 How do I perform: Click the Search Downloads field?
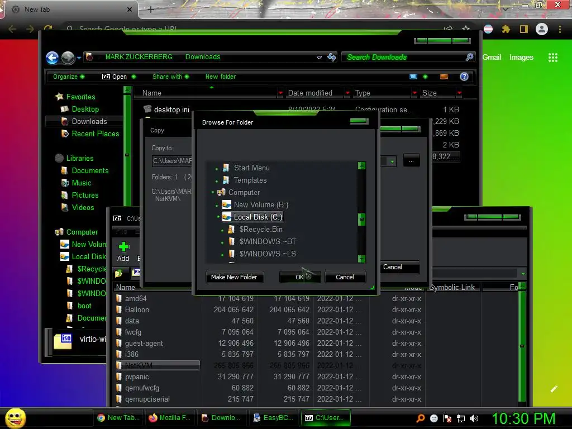coord(403,58)
